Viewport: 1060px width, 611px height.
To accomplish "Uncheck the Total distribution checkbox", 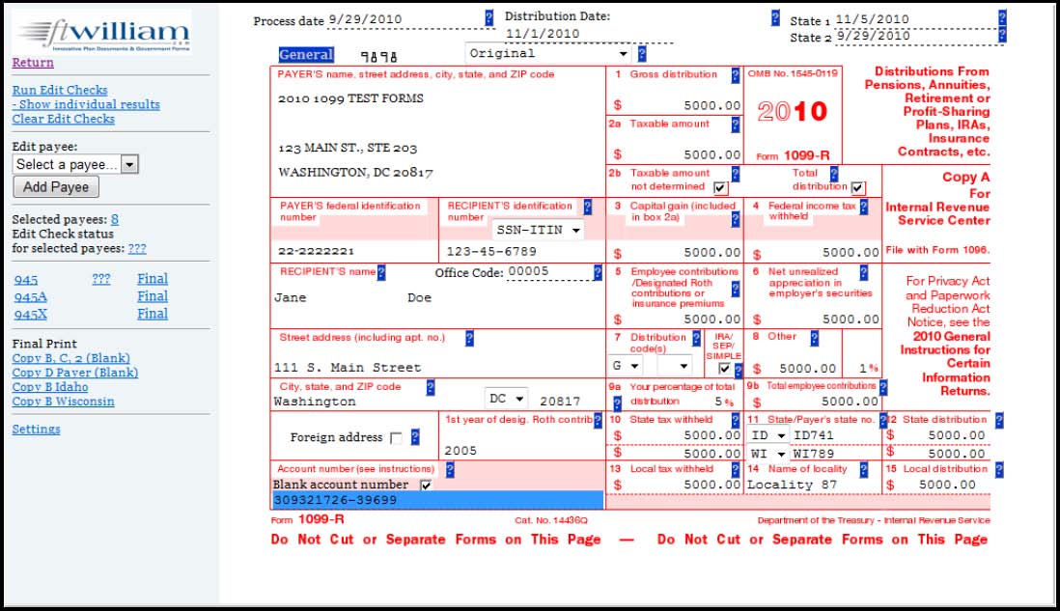I will pos(858,187).
